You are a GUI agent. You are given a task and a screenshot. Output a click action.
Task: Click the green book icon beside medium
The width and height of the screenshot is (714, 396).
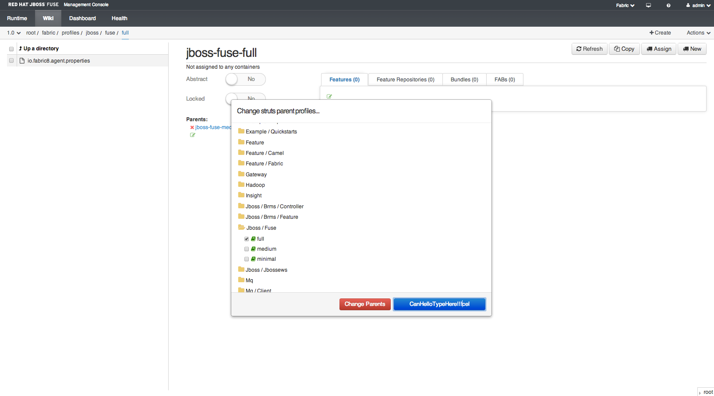click(253, 249)
